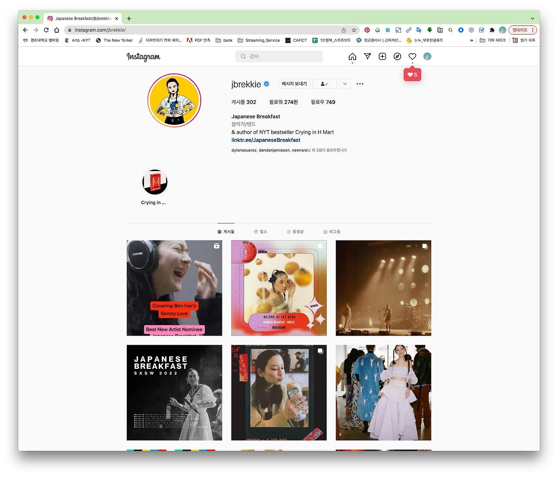Open the jbrekkie profile picture story

click(x=174, y=100)
